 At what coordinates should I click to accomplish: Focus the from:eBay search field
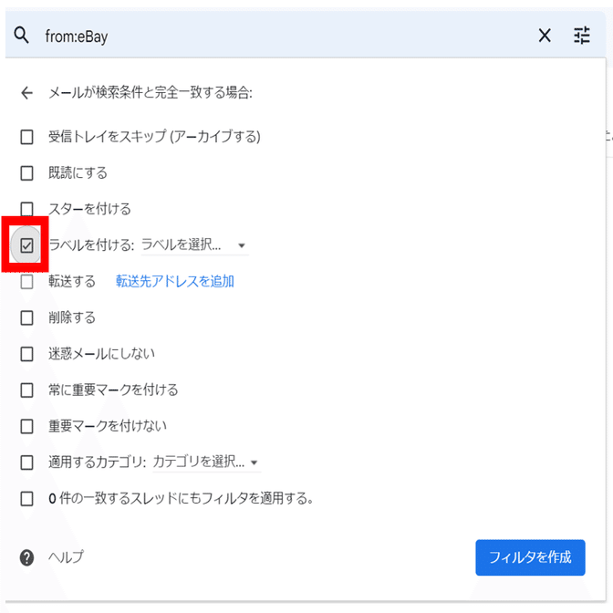(286, 36)
